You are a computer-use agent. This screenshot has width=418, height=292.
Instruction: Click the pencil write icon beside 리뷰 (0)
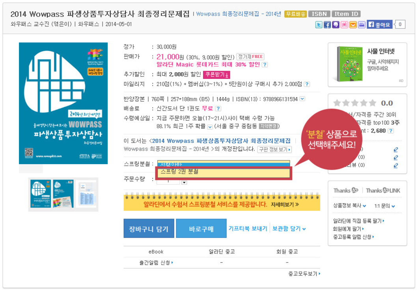pos(396,165)
